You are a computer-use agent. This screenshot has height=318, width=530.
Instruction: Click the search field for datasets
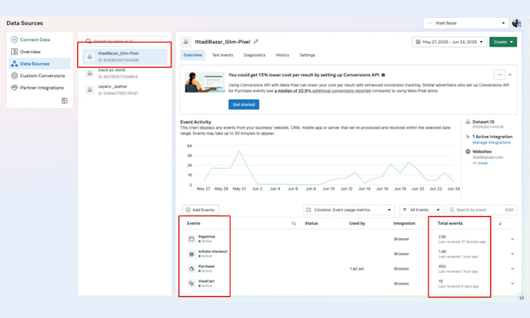125,40
